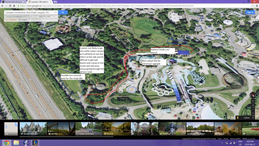Open the Sky Rider photo thumbnail

pos(61,129)
